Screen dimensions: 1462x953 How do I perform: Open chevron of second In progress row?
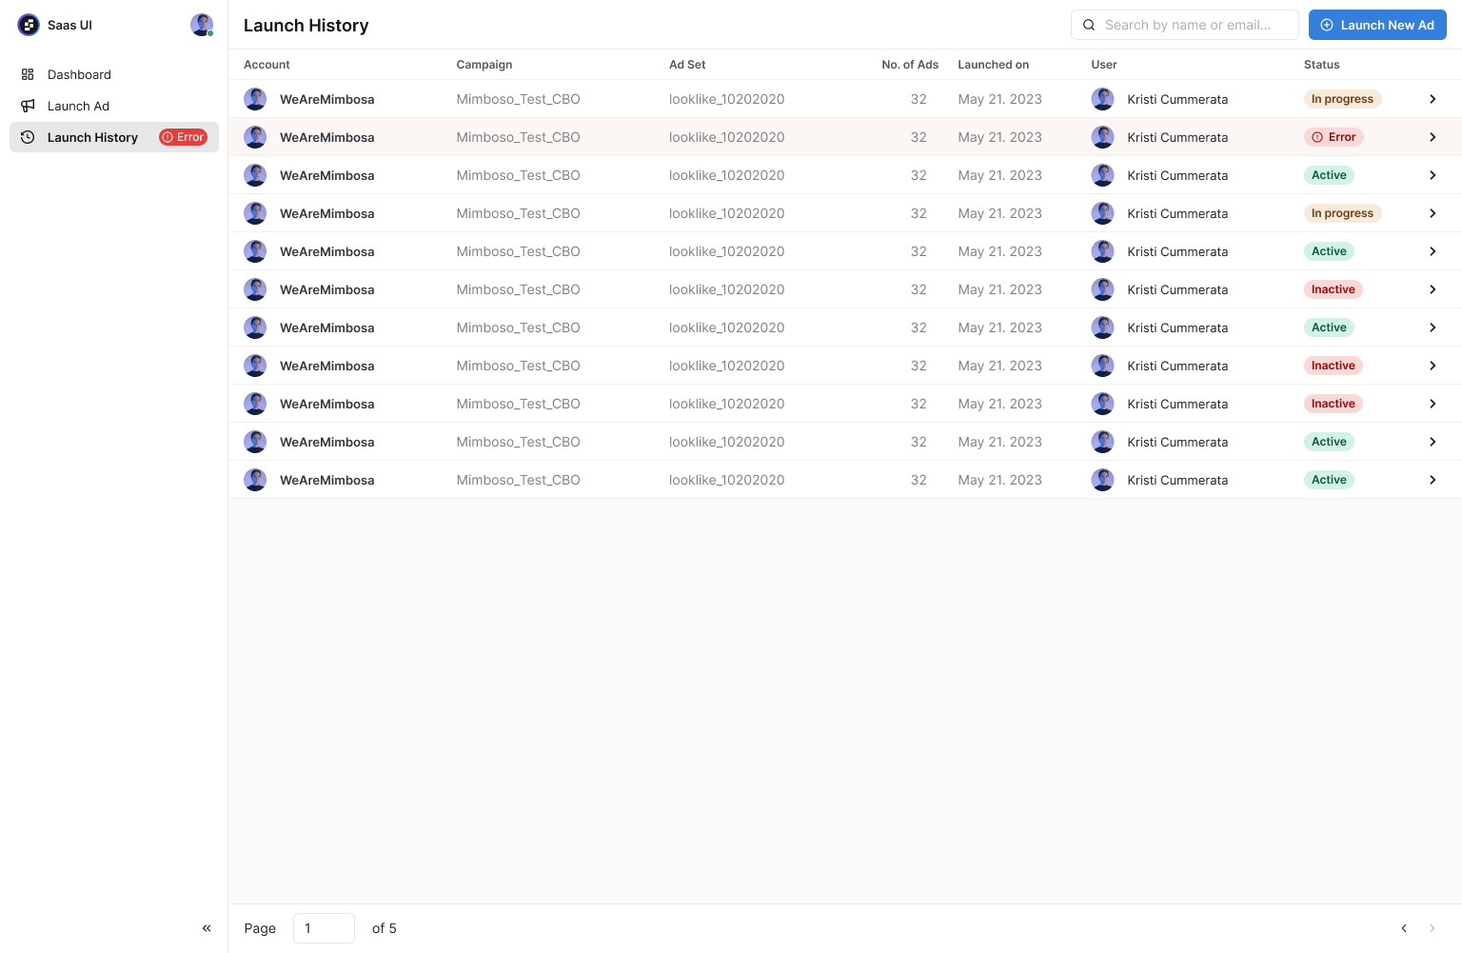pos(1432,213)
